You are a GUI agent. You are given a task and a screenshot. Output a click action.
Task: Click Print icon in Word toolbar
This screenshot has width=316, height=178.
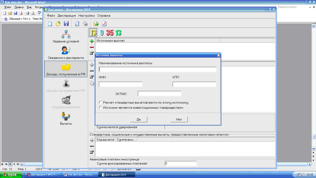click(27, 13)
